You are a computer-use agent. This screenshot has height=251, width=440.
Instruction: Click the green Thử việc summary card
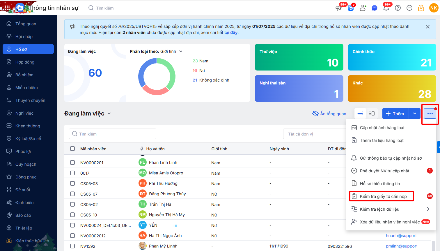tap(299, 57)
